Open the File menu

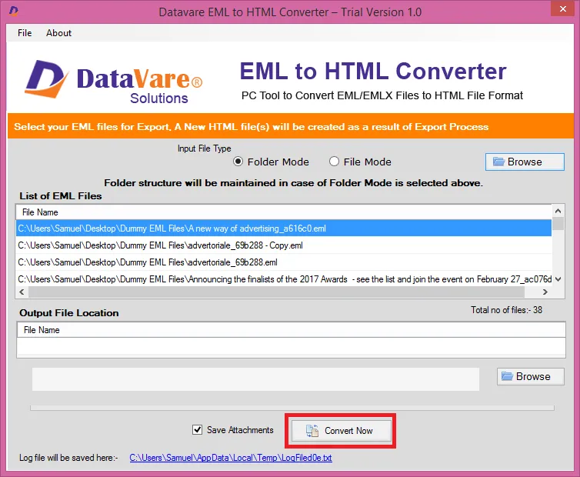pos(25,33)
